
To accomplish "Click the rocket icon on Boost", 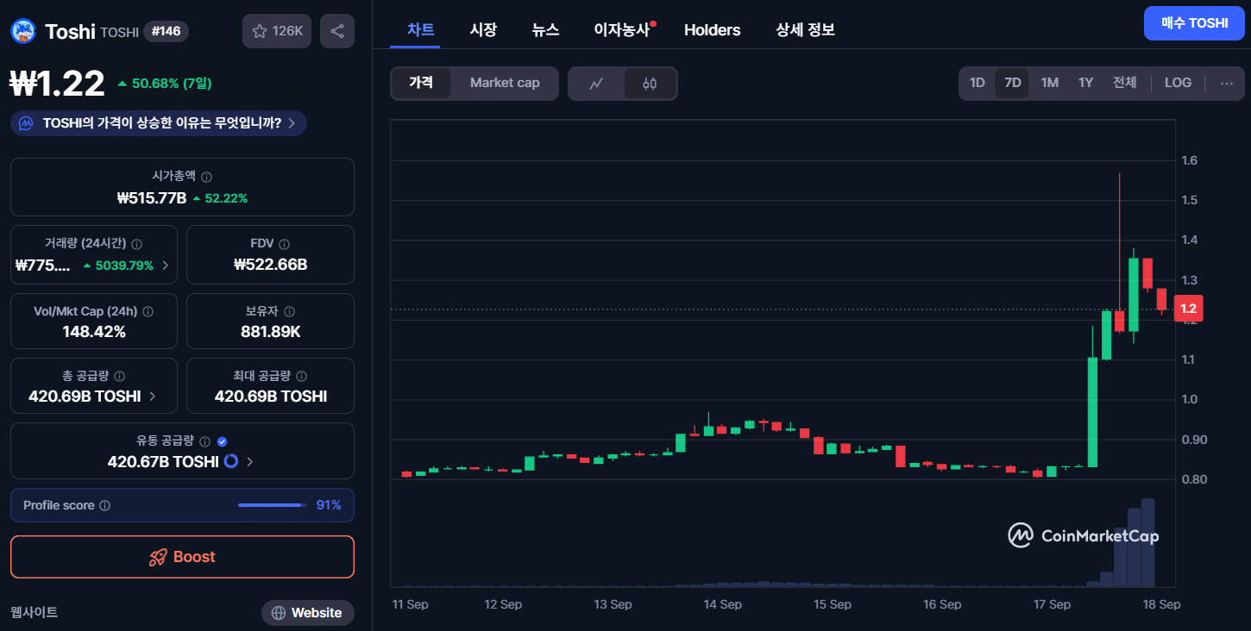I will pyautogui.click(x=158, y=557).
